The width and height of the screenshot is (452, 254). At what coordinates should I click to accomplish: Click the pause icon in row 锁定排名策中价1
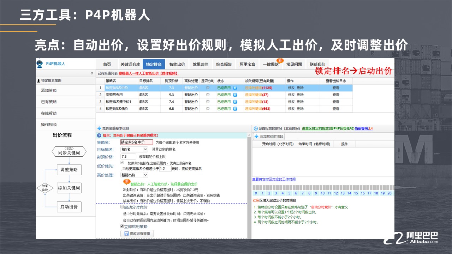coord(235,102)
